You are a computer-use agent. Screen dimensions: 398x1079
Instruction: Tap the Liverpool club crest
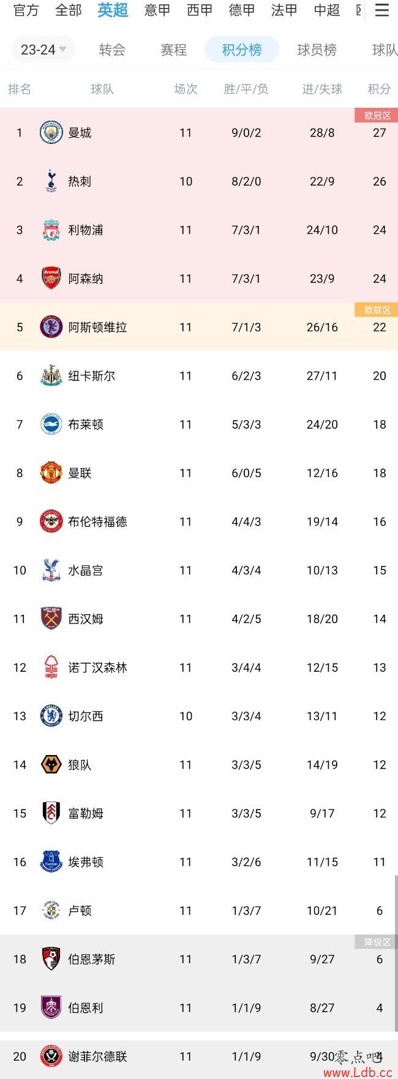[51, 230]
